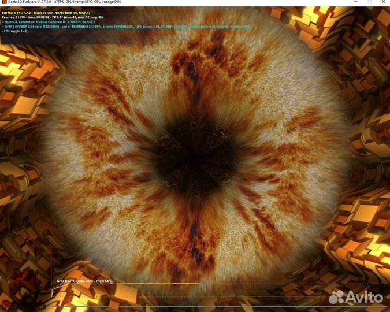The height and width of the screenshot is (312, 390).
Task: Click the GPU temperature graph curve
Action: [x=127, y=284]
